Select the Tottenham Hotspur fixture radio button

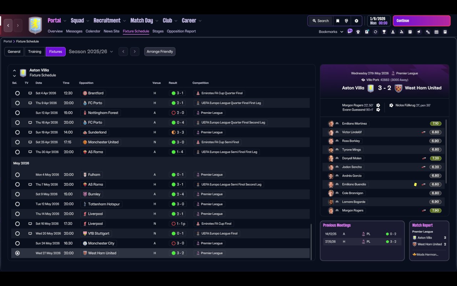(x=17, y=204)
